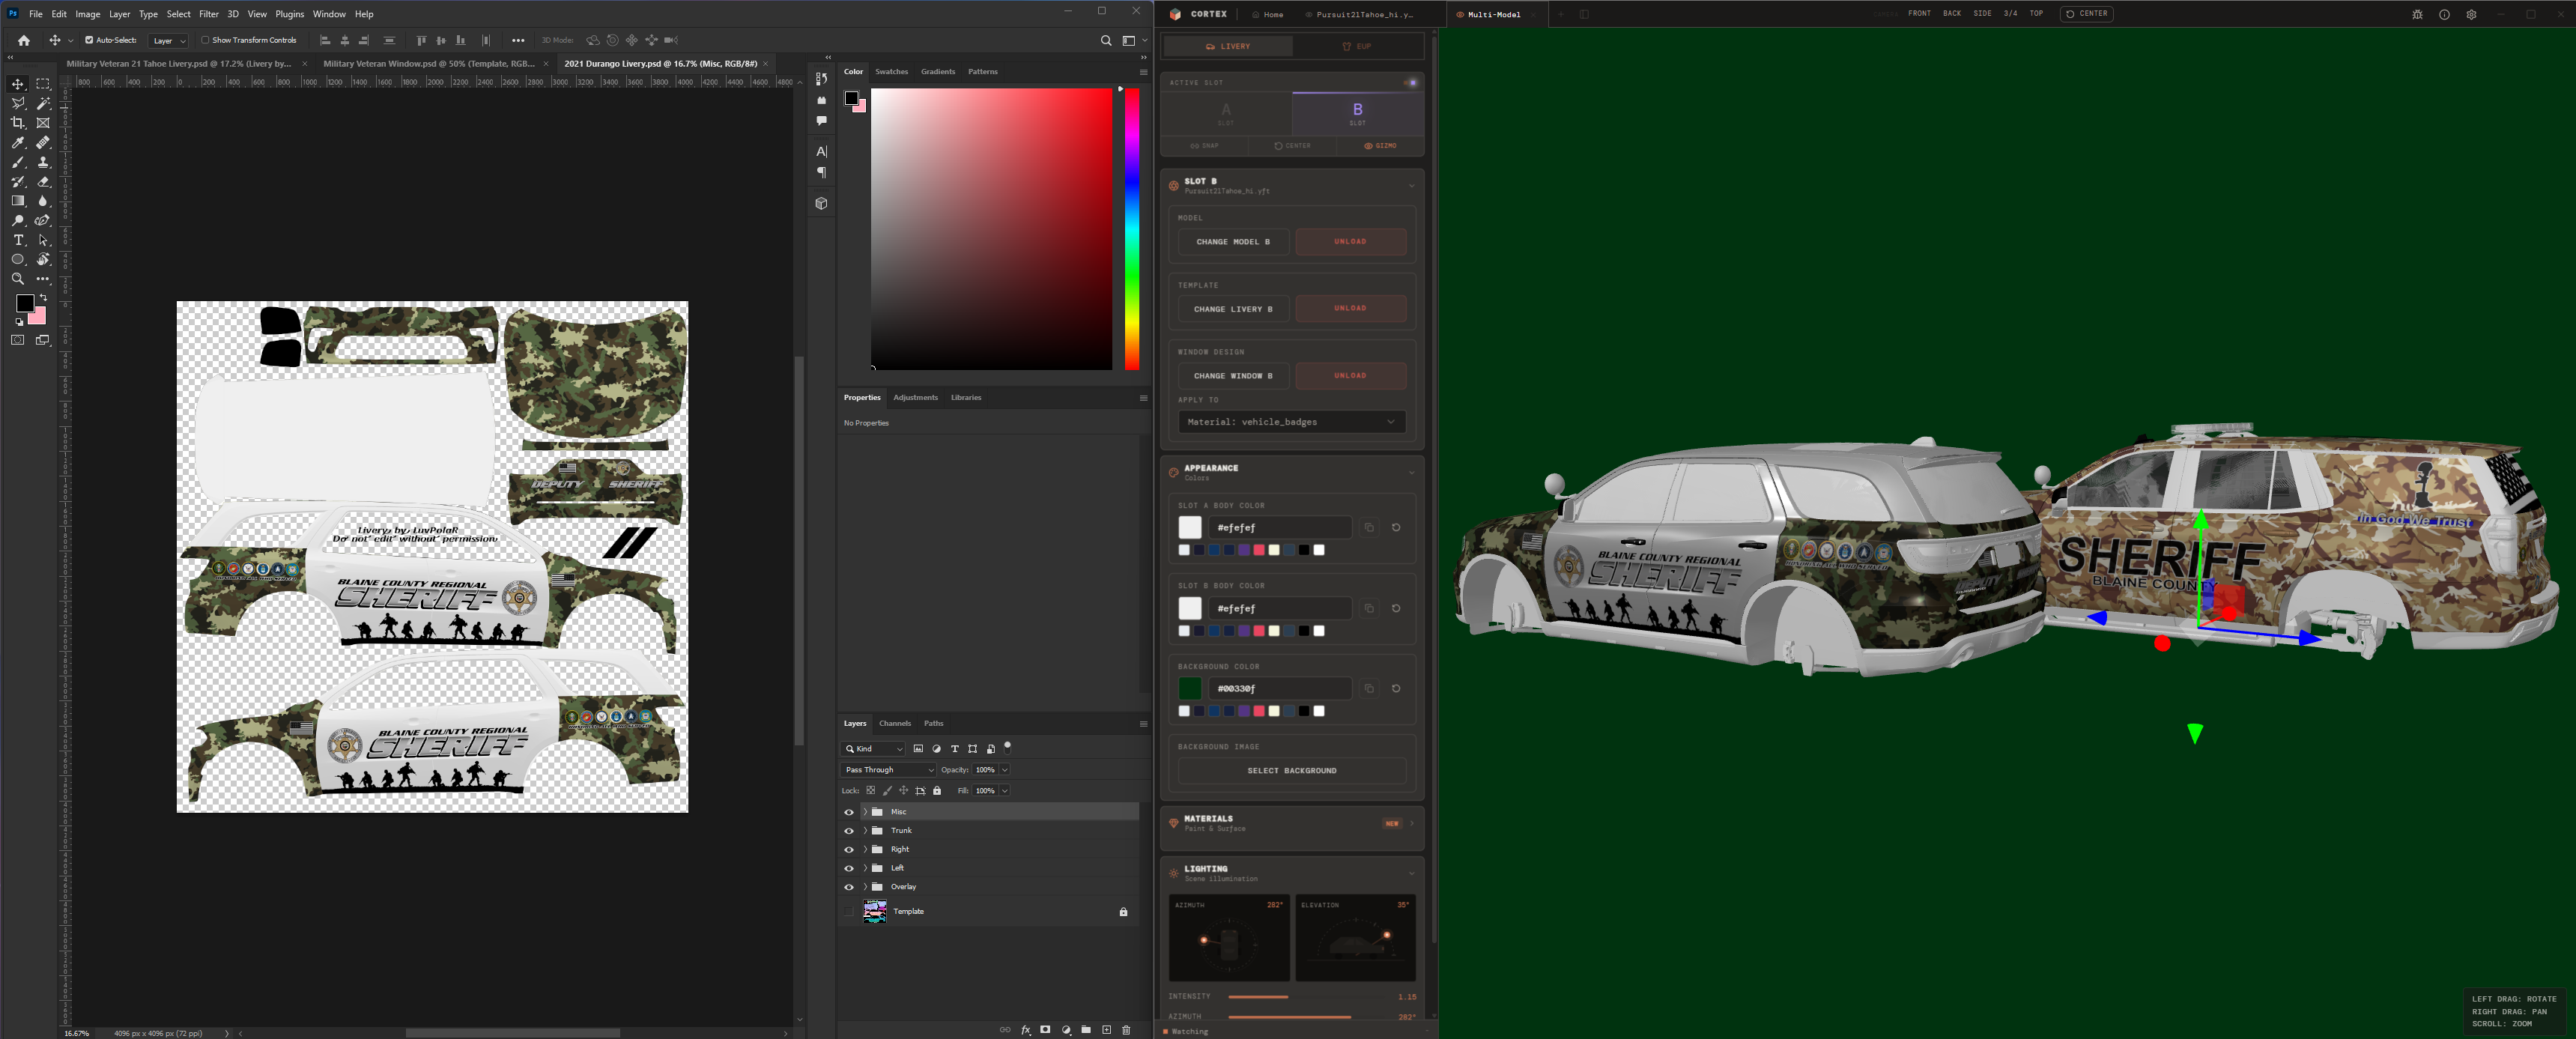Image resolution: width=2576 pixels, height=1039 pixels.
Task: Select the Move tool in Photoshop toolbox
Action: 18,84
